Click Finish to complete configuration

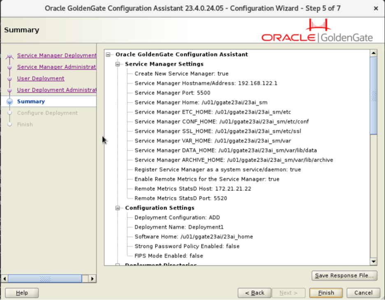(x=326, y=293)
